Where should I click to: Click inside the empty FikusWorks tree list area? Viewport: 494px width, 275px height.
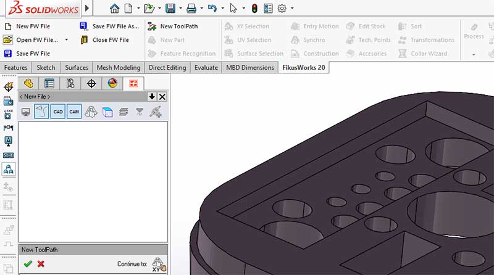[x=93, y=182]
